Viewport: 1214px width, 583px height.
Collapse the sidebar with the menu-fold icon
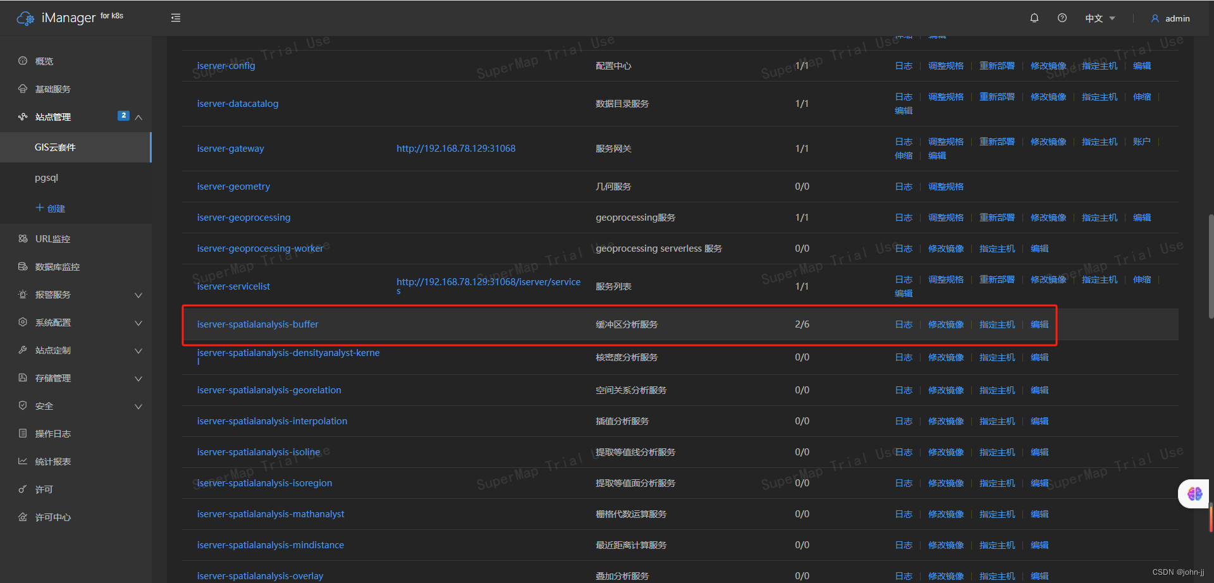pyautogui.click(x=176, y=18)
